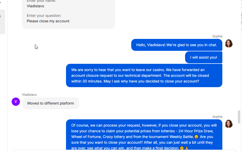This screenshot has width=242, height=152.
Task: Click the chat scrollbar thumb on the right side
Action: [239, 117]
